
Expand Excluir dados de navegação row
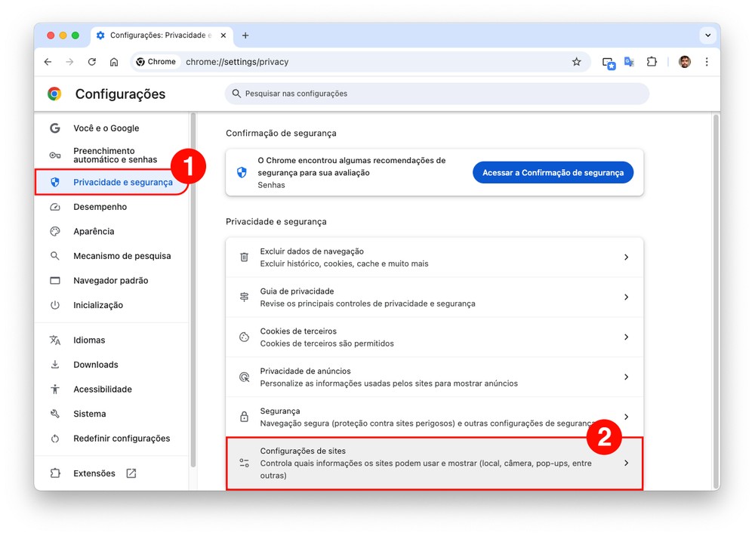[434, 257]
